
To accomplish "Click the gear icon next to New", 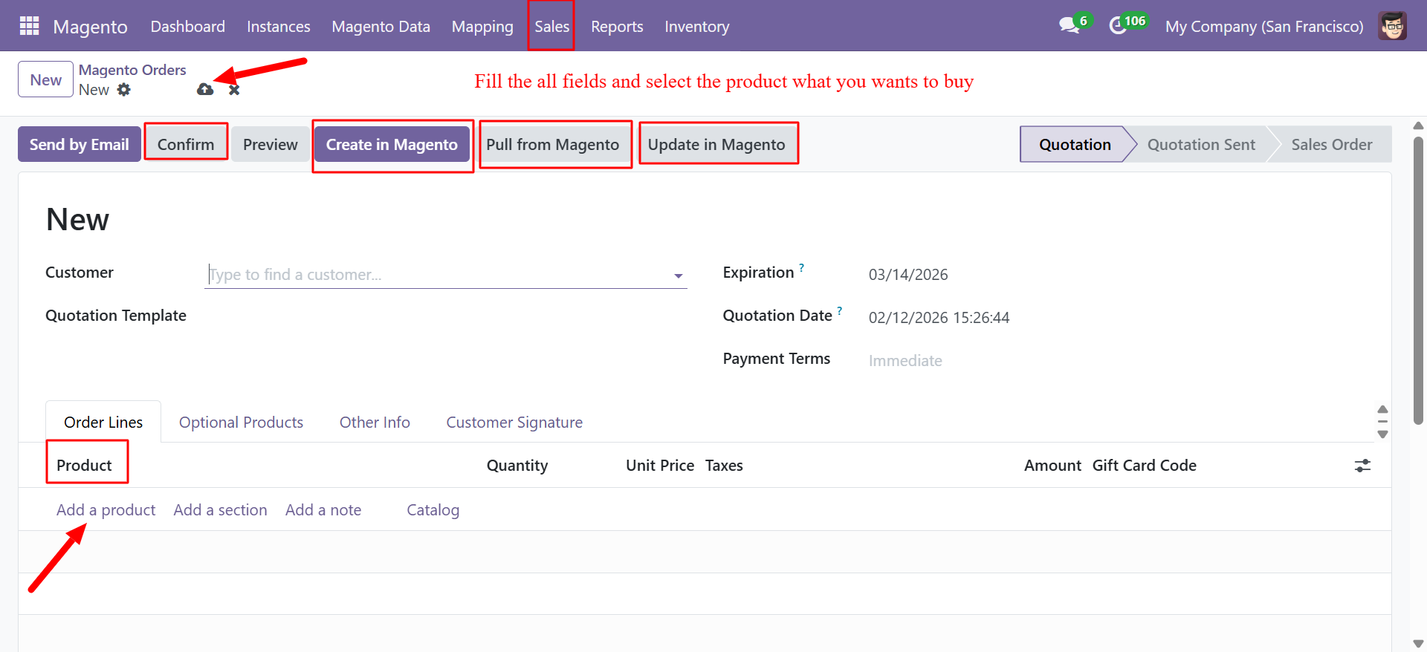I will 123,90.
